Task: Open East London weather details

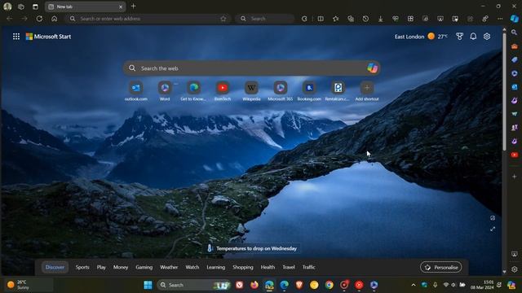Action: [x=421, y=37]
